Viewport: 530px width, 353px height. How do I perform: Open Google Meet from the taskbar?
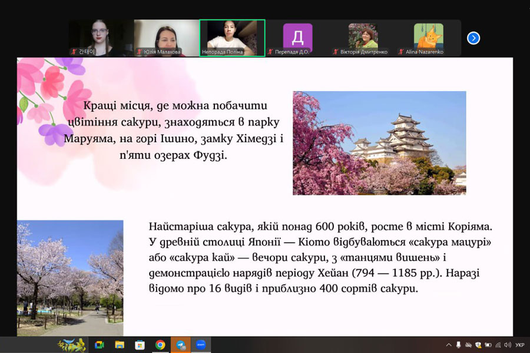(x=99, y=345)
